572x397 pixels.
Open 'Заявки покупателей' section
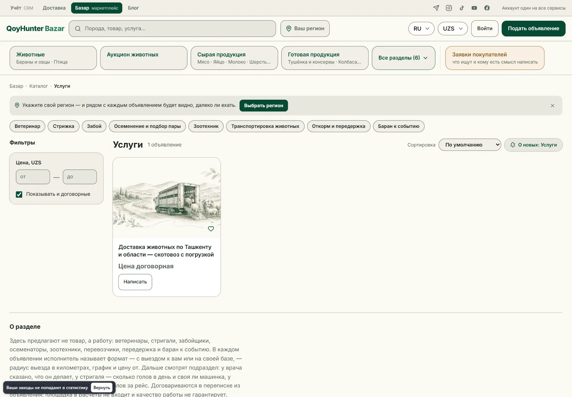pos(495,58)
